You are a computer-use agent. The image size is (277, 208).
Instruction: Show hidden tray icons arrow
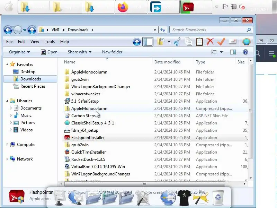[x=217, y=7]
